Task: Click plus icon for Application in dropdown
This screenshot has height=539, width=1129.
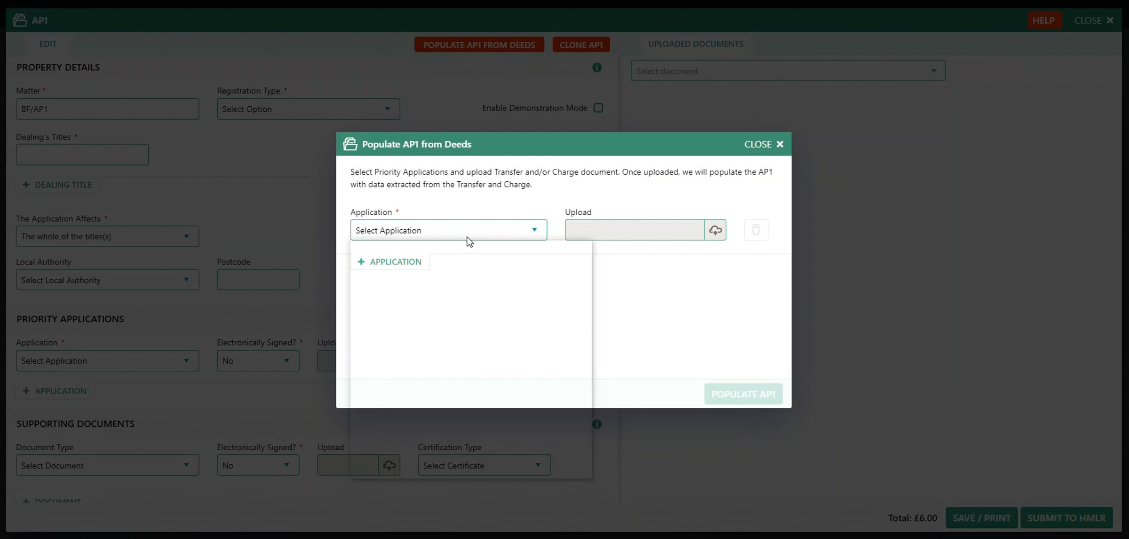Action: [x=361, y=262]
